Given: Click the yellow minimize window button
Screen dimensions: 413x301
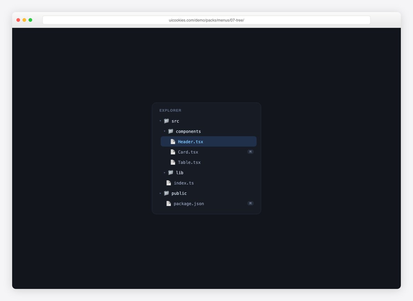Looking at the screenshot, I should click(x=24, y=20).
